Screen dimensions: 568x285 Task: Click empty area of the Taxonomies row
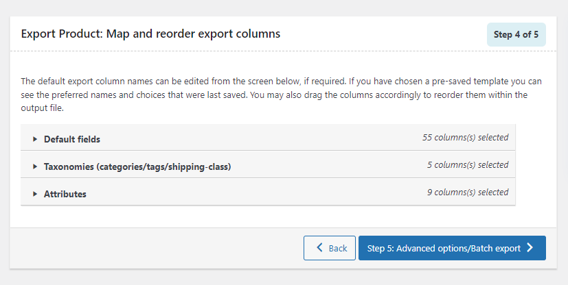pyautogui.click(x=330, y=166)
